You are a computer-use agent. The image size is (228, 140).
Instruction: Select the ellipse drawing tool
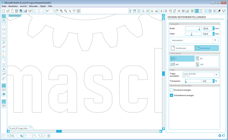click(x=4, y=38)
